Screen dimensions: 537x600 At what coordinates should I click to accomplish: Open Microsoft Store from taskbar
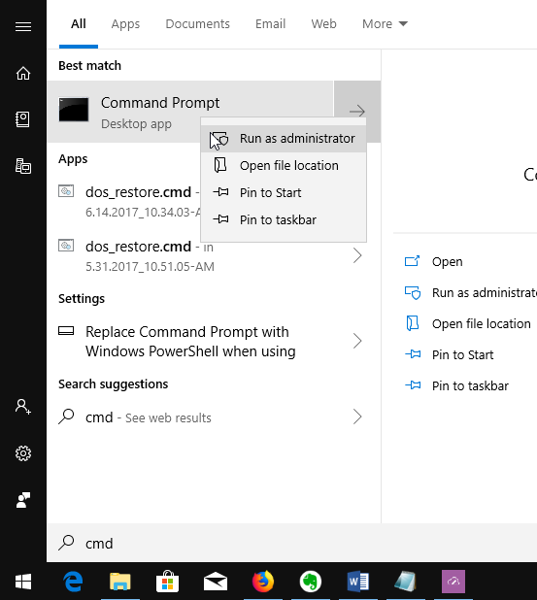tap(168, 582)
